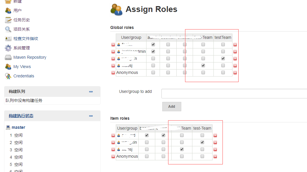
Task: Click the 项目关系 magnifier icon
Action: 8,29
